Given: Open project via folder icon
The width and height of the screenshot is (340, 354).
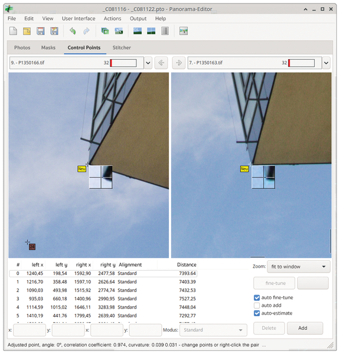Looking at the screenshot, I should 27,31.
